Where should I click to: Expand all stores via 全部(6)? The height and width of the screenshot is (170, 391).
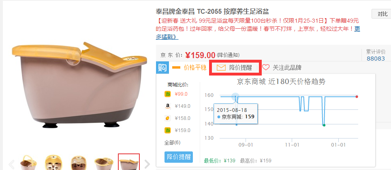click(x=172, y=143)
